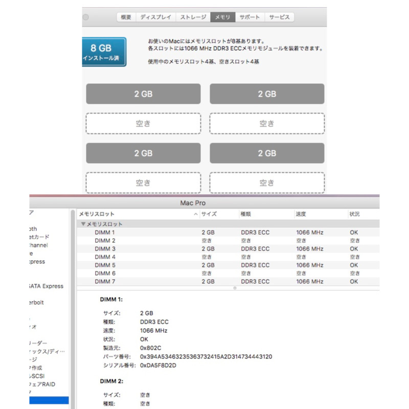Image resolution: width=409 pixels, height=409 pixels.
Task: Click the gray window control circle
Action: (85, 17)
